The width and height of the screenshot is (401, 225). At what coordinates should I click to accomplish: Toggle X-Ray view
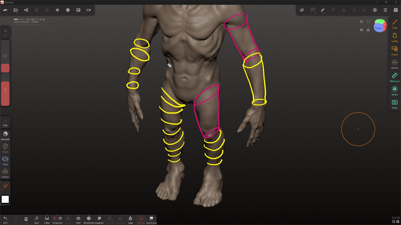(x=47, y=220)
